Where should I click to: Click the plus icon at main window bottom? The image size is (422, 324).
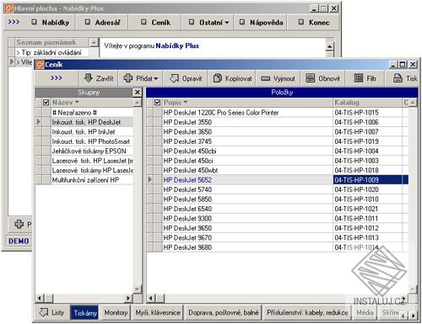[19, 224]
